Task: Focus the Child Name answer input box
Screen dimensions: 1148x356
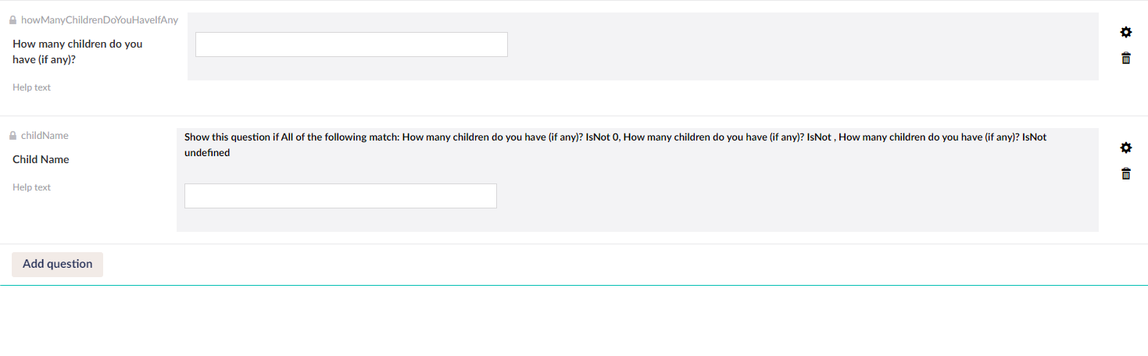Action: click(341, 196)
